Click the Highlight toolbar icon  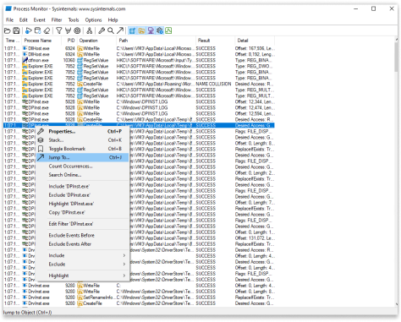tap(68, 30)
